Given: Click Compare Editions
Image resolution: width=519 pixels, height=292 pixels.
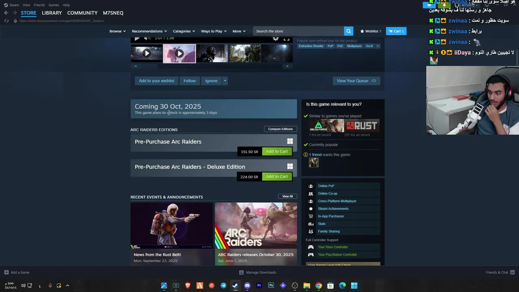Looking at the screenshot, I should click(x=280, y=129).
